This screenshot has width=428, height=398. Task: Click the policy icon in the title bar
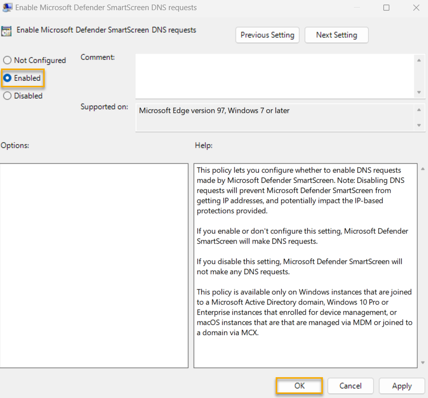[7, 8]
